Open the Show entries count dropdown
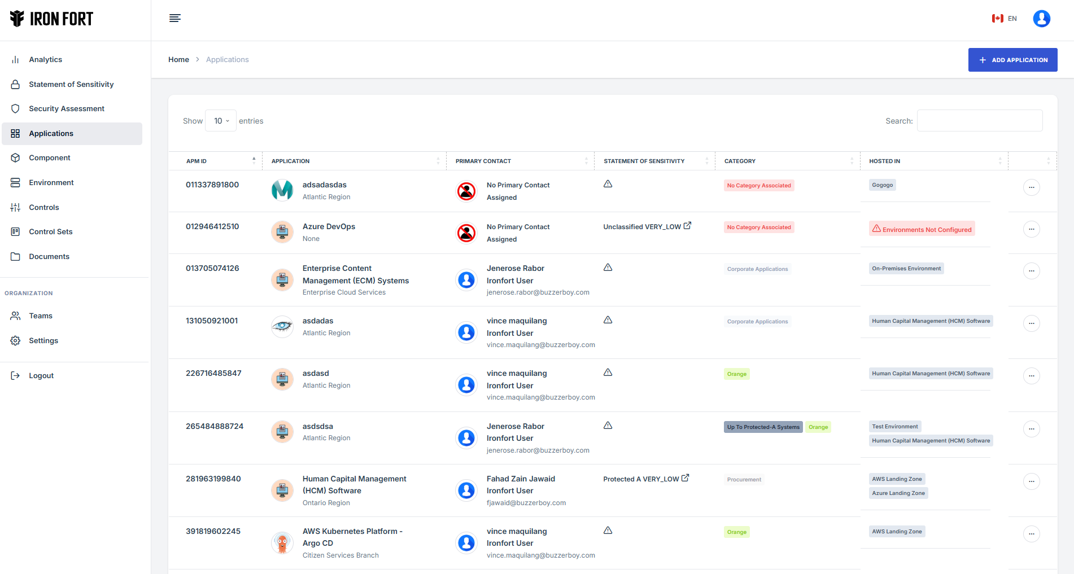Screen dimensions: 1074x574 tap(221, 121)
